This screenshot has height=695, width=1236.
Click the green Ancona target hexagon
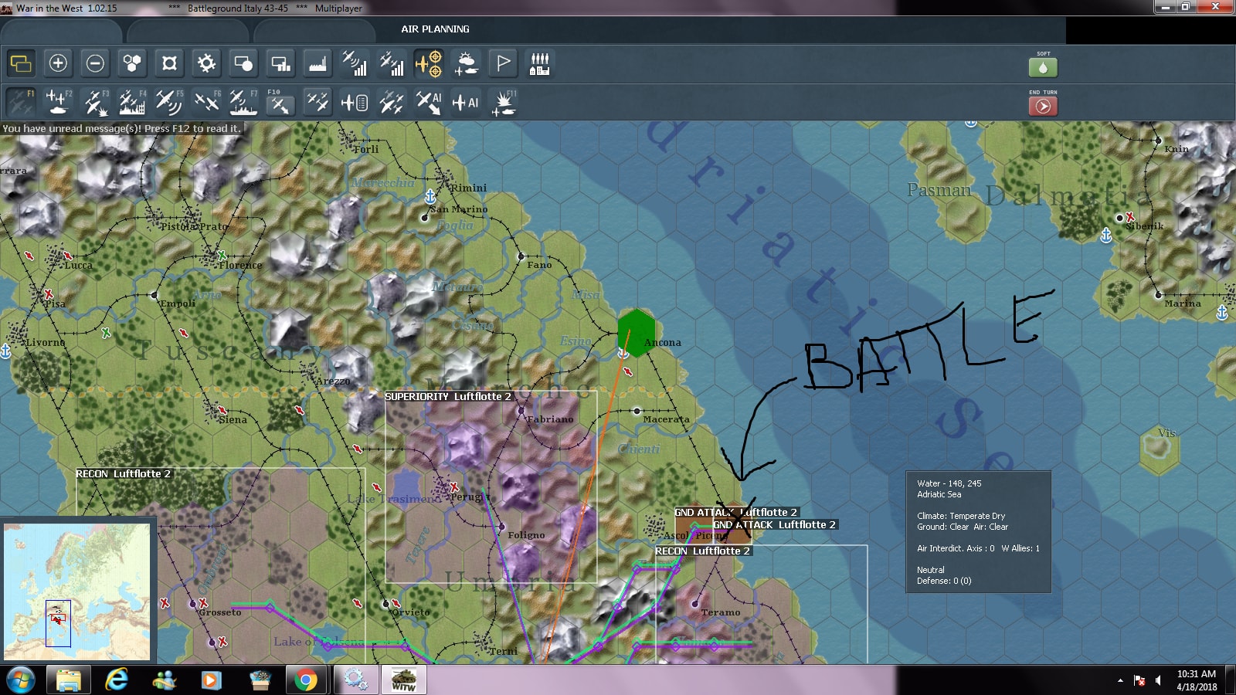(x=637, y=333)
